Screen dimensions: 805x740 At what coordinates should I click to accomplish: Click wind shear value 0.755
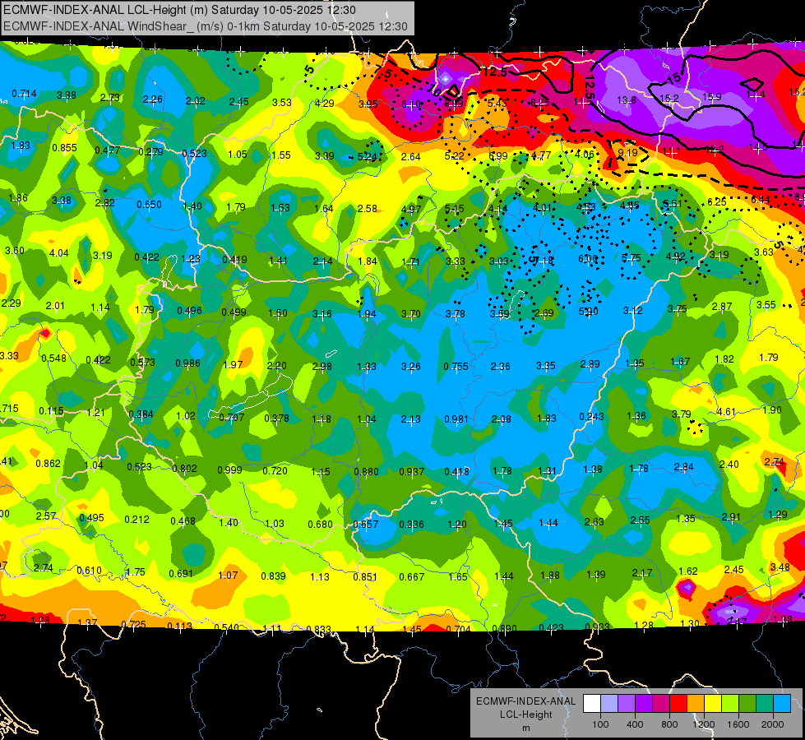point(456,367)
